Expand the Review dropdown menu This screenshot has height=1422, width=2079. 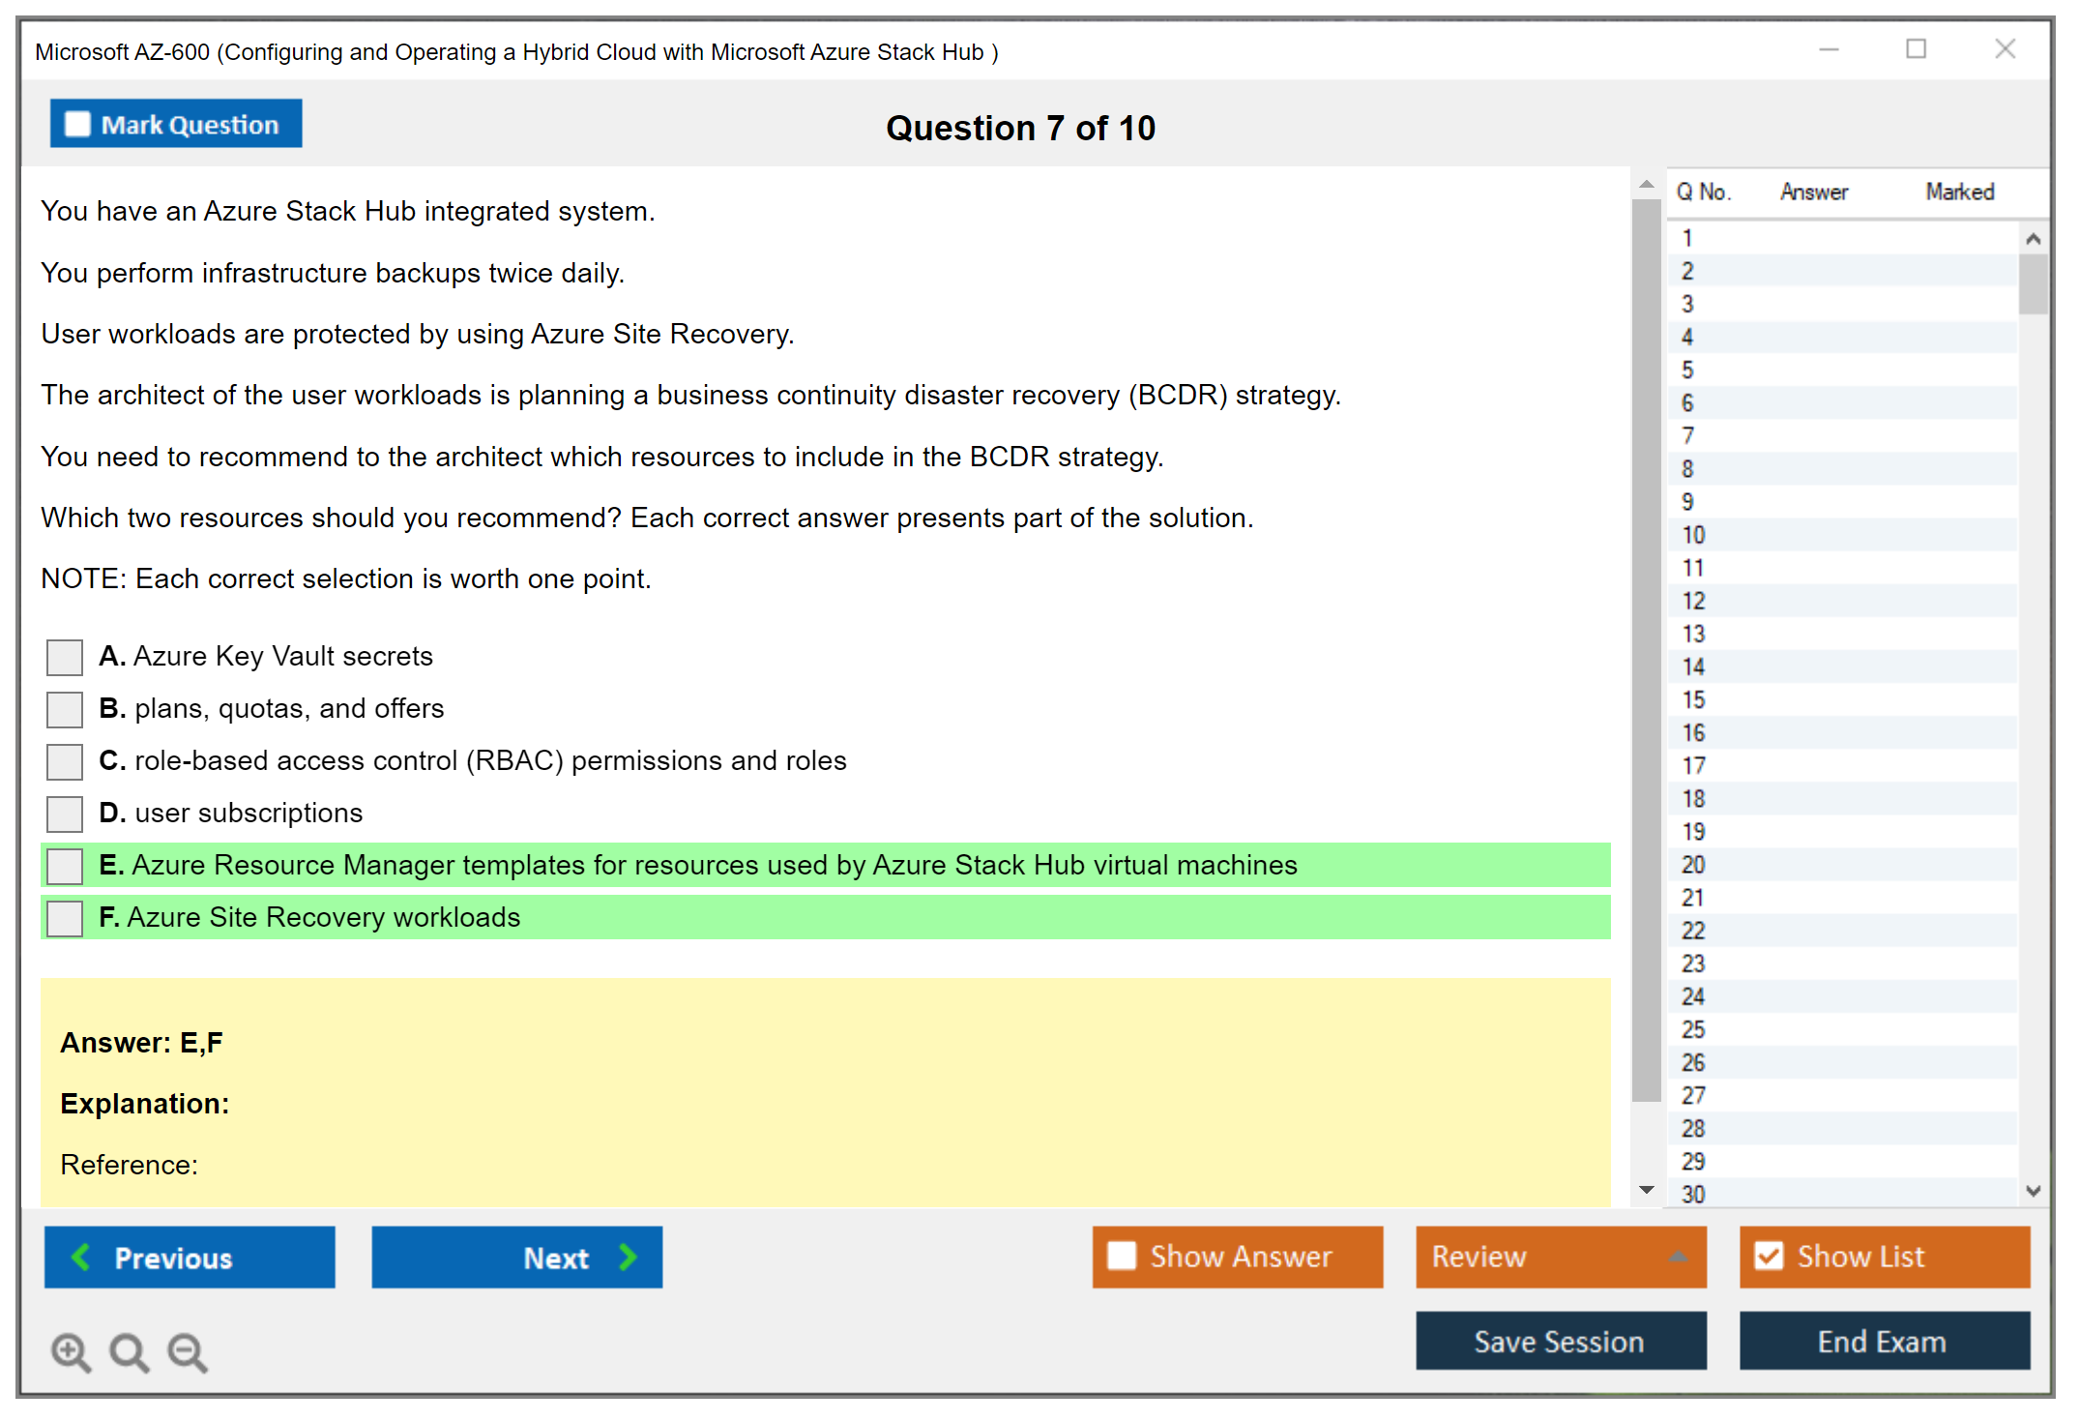(1678, 1257)
